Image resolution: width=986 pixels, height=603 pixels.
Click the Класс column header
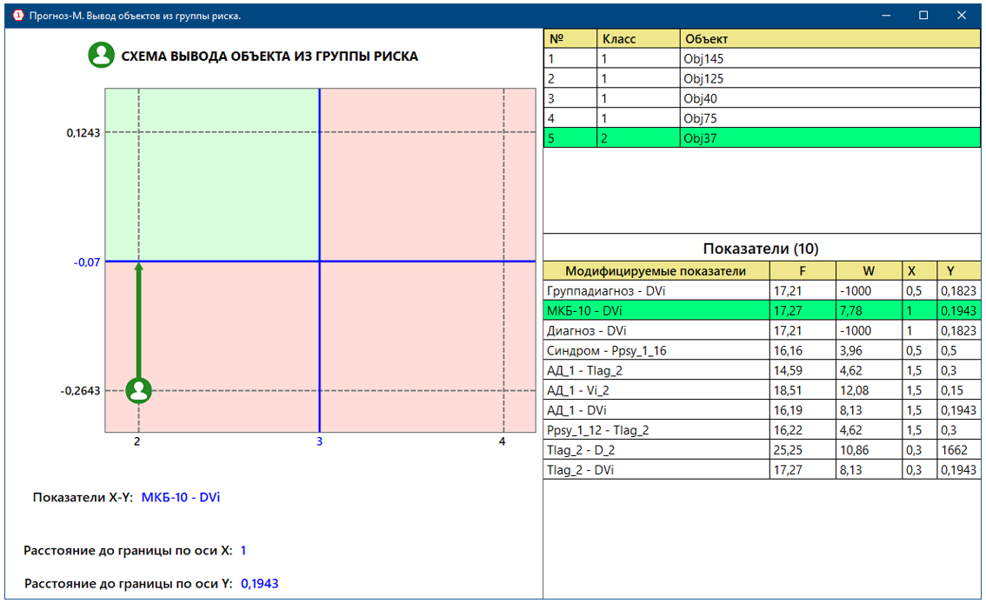[x=637, y=39]
